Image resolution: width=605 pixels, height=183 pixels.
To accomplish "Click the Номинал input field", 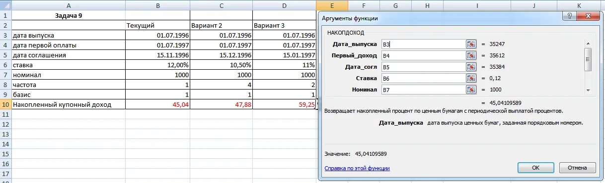I will 424,90.
